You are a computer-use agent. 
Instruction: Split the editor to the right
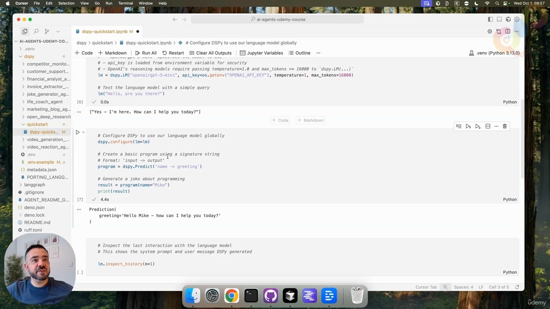coord(507,31)
